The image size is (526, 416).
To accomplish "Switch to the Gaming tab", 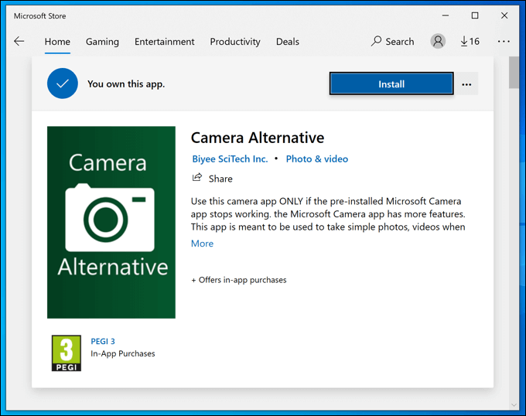I will pos(102,42).
